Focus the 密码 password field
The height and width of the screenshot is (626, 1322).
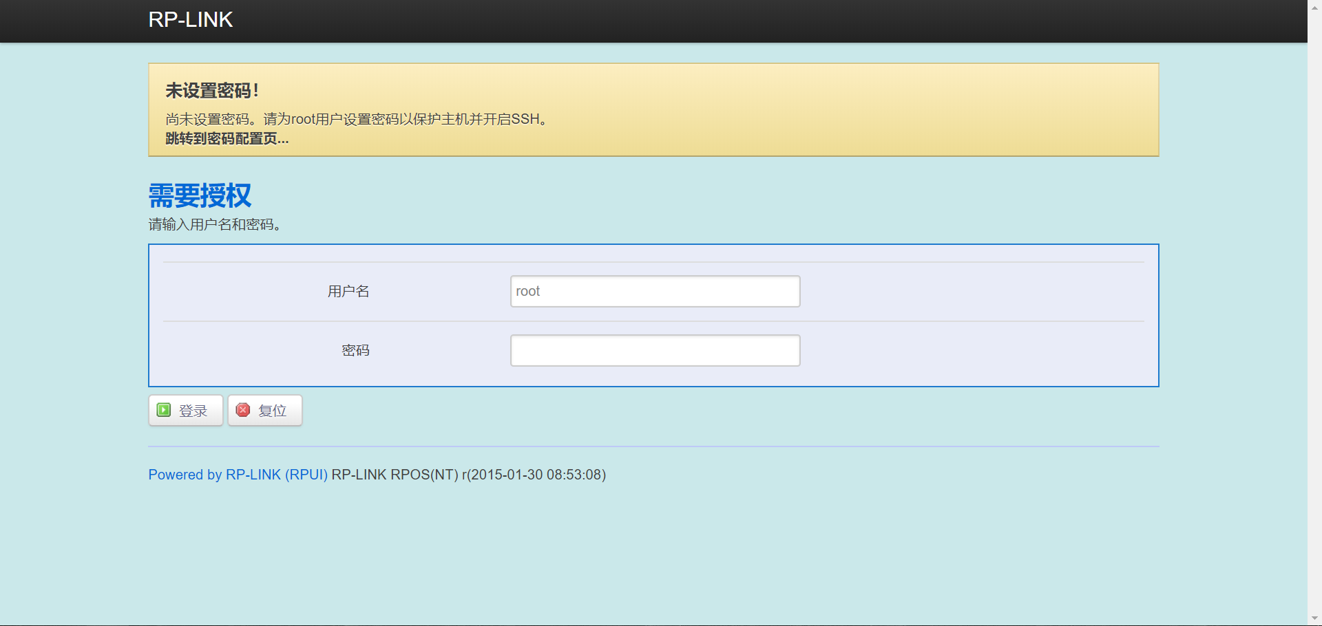click(655, 350)
